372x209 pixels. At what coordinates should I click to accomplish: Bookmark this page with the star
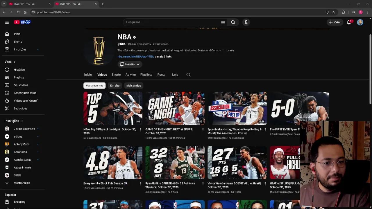tap(334, 12)
